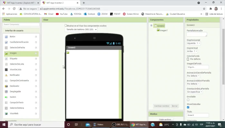Open a new browser tab
The width and height of the screenshot is (225, 128).
84,3
